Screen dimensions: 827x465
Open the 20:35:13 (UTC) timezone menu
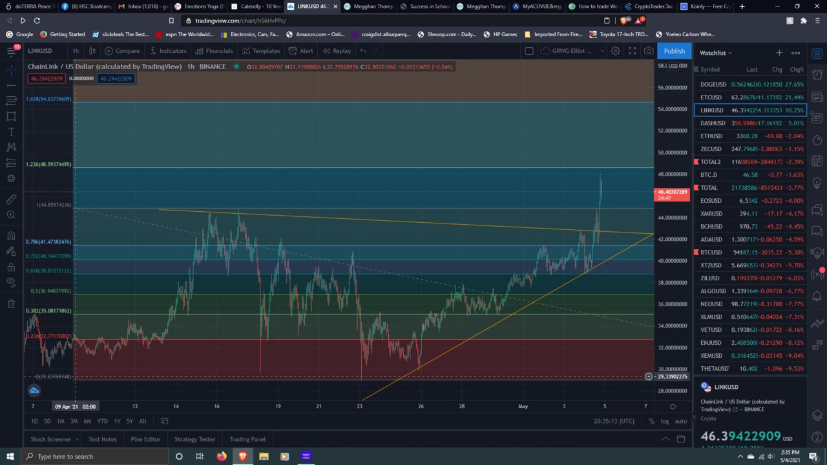coord(614,421)
